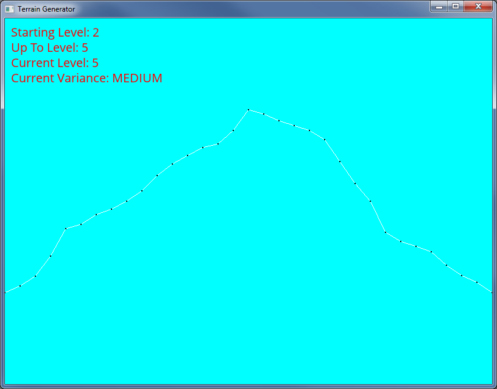Click the Current Variance: MEDIUM label

86,79
